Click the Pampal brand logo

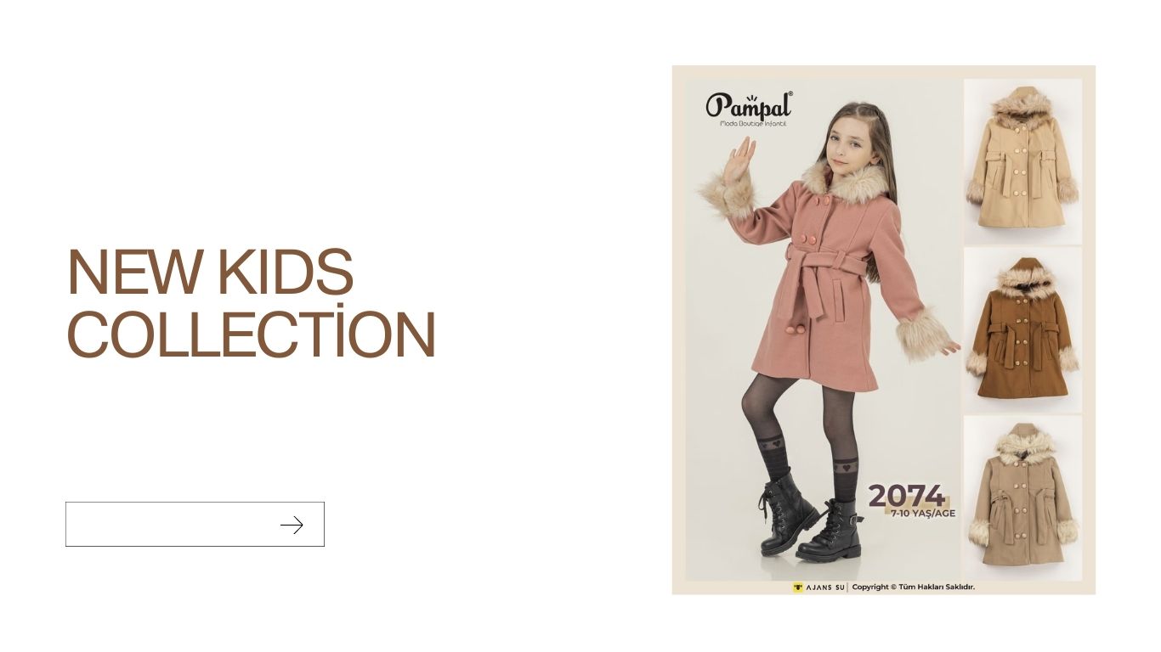[749, 109]
